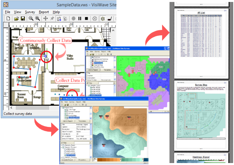Open a survey file via folder icon
234x165 pixels.
click(16, 18)
